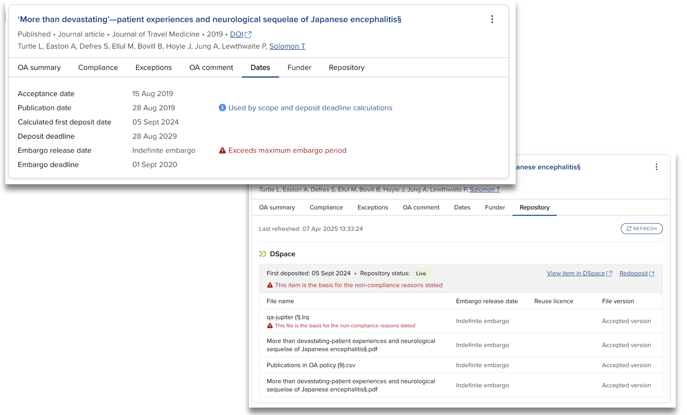This screenshot has width=687, height=415.
Task: Switch to the Compliance tab in top card
Action: (x=98, y=68)
